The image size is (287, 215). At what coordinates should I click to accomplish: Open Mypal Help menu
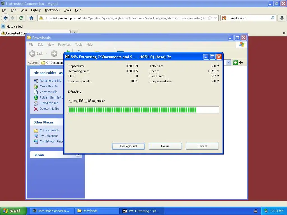pyautogui.click(x=78, y=10)
